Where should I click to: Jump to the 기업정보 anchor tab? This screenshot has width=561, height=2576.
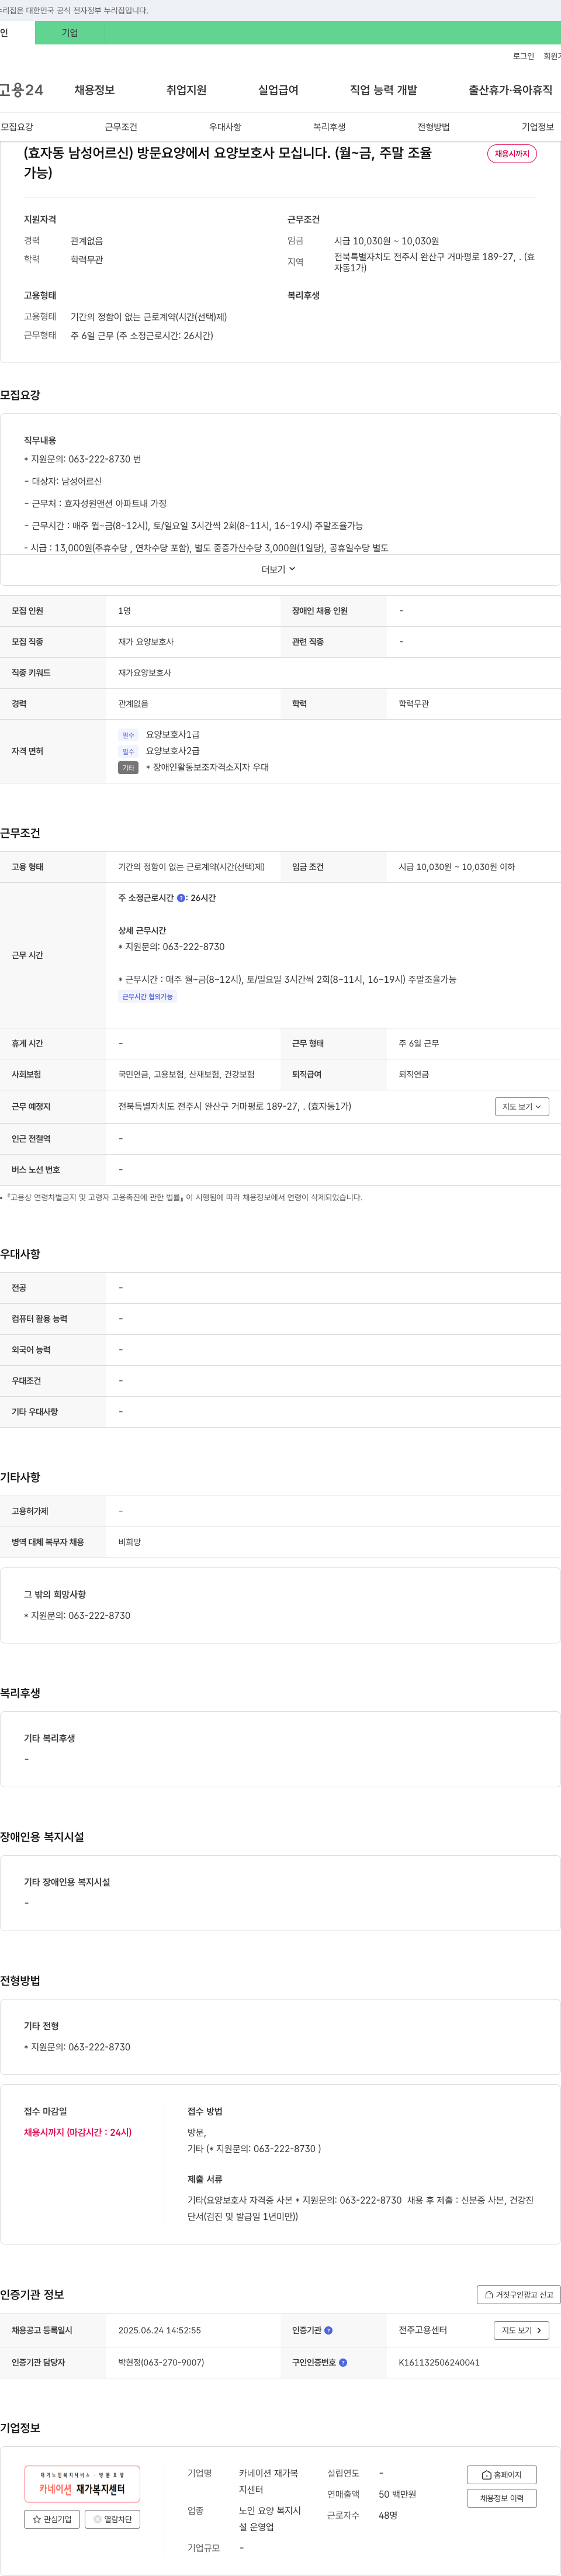pyautogui.click(x=537, y=127)
